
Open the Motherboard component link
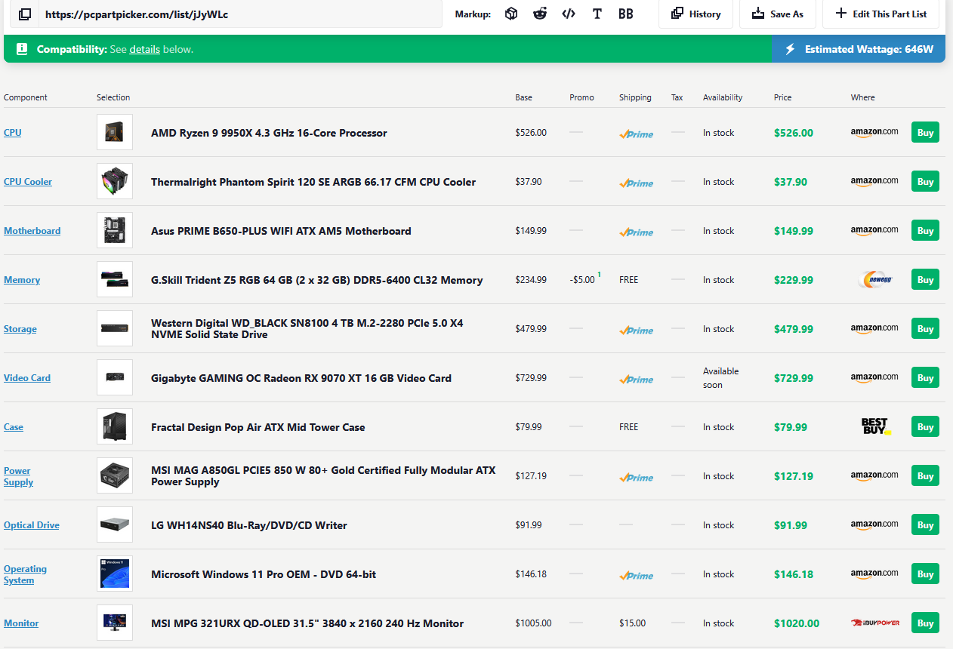point(32,231)
